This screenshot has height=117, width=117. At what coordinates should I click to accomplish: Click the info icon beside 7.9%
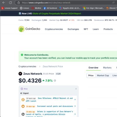55,80
